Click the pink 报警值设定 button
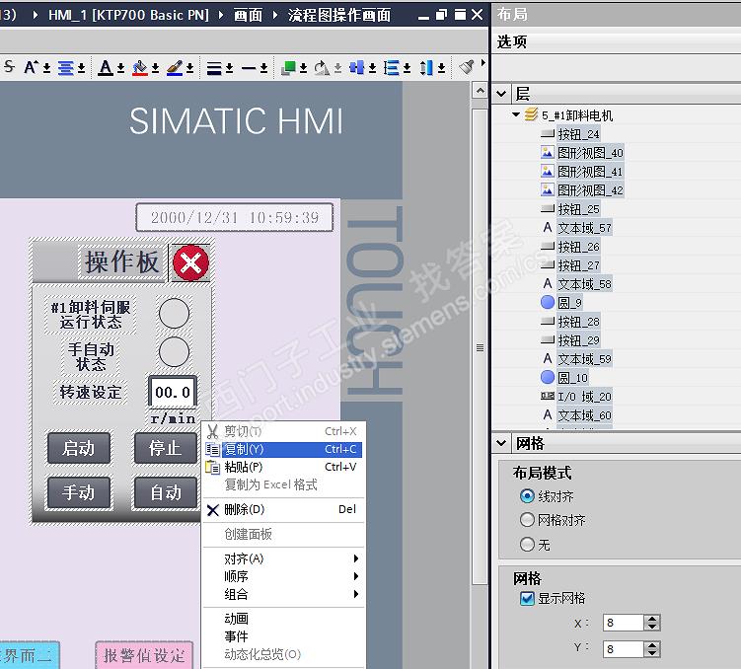 [144, 655]
